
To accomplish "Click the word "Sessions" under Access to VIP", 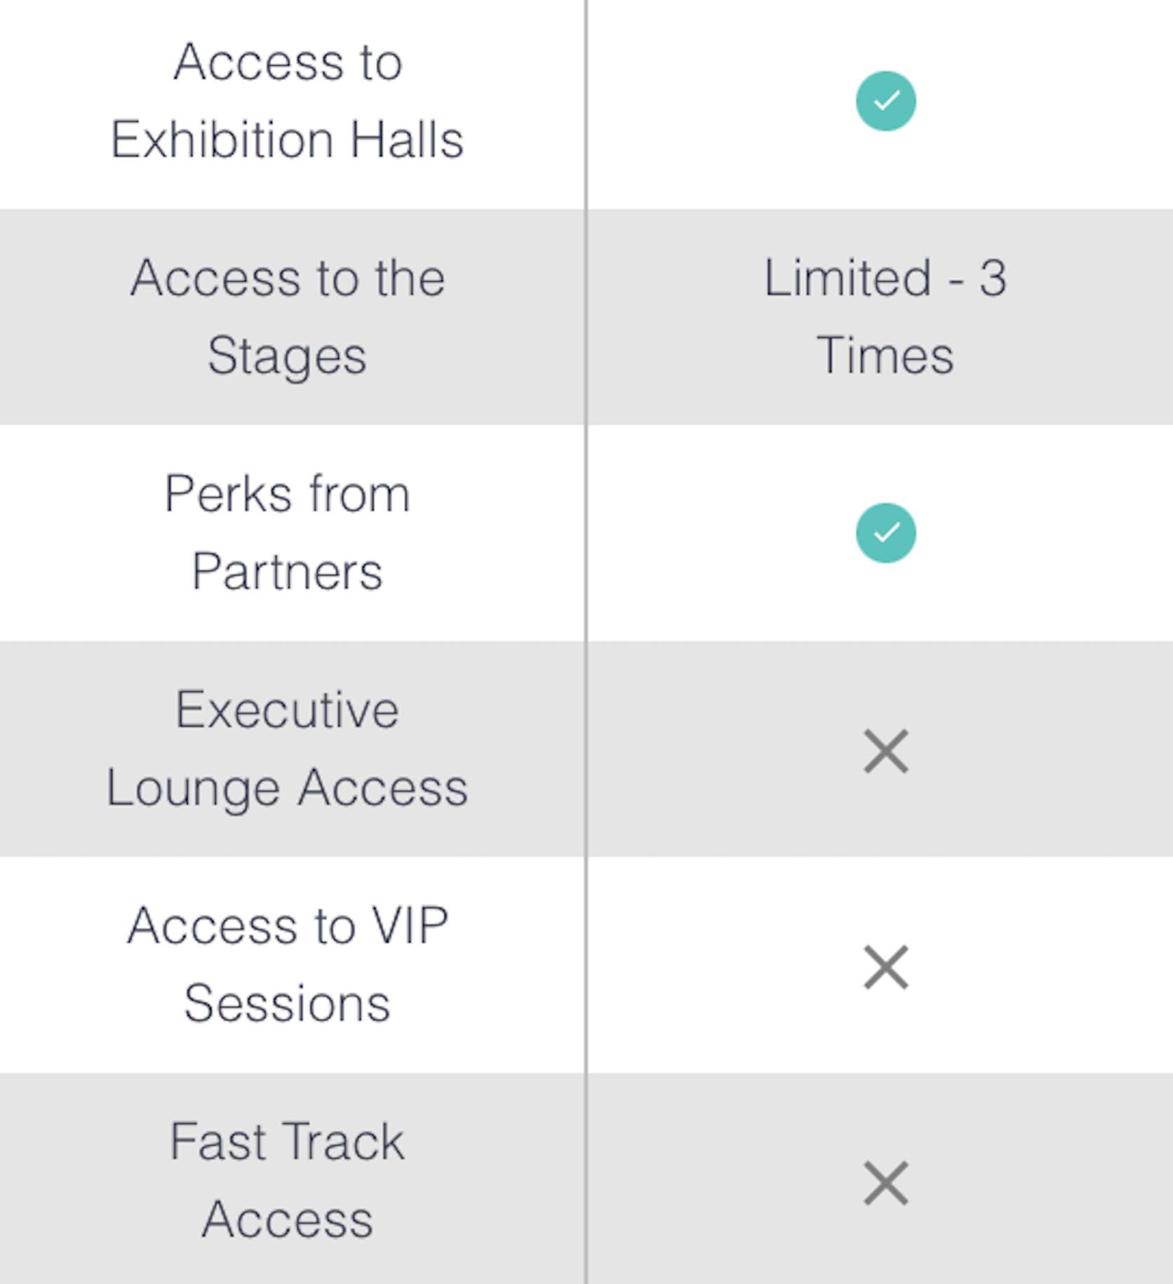I will point(287,1004).
